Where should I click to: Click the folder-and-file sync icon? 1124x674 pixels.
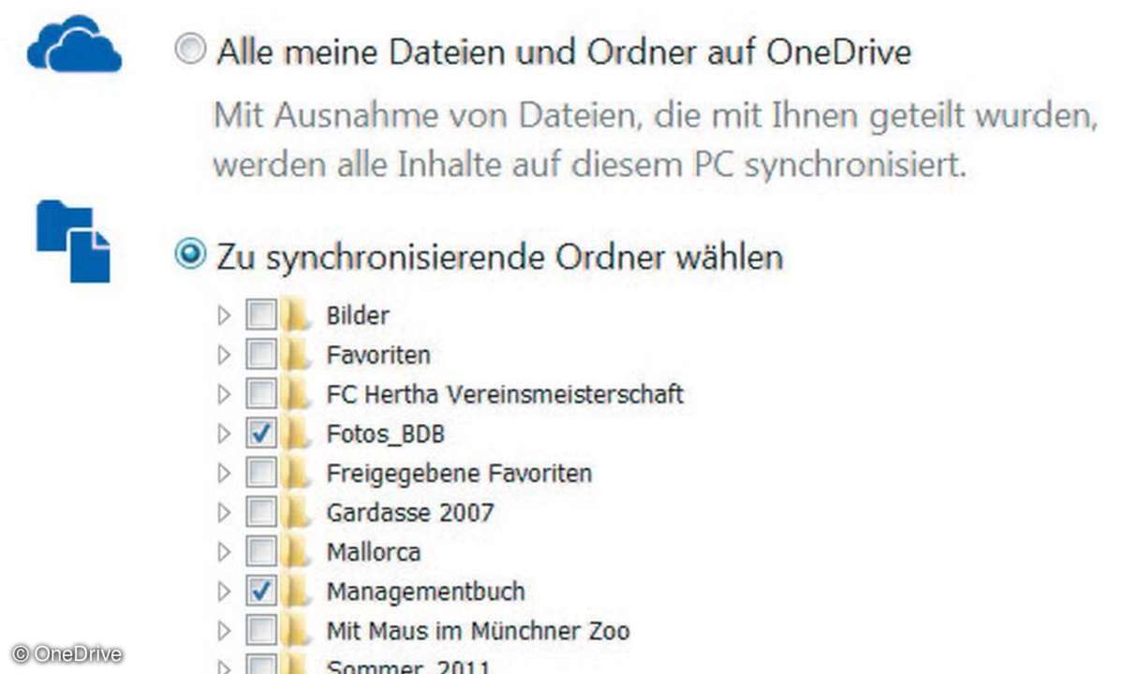tap(73, 241)
